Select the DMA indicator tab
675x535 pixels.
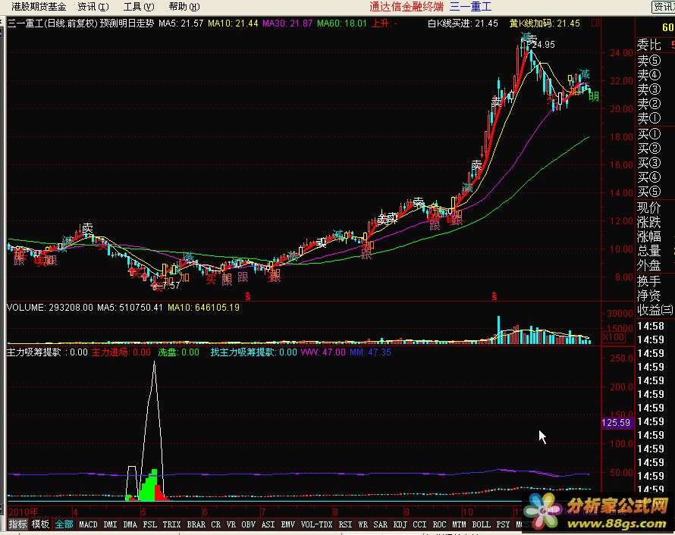point(130,524)
